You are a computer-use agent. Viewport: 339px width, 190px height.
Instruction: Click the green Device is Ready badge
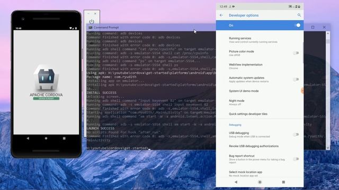point(46,99)
